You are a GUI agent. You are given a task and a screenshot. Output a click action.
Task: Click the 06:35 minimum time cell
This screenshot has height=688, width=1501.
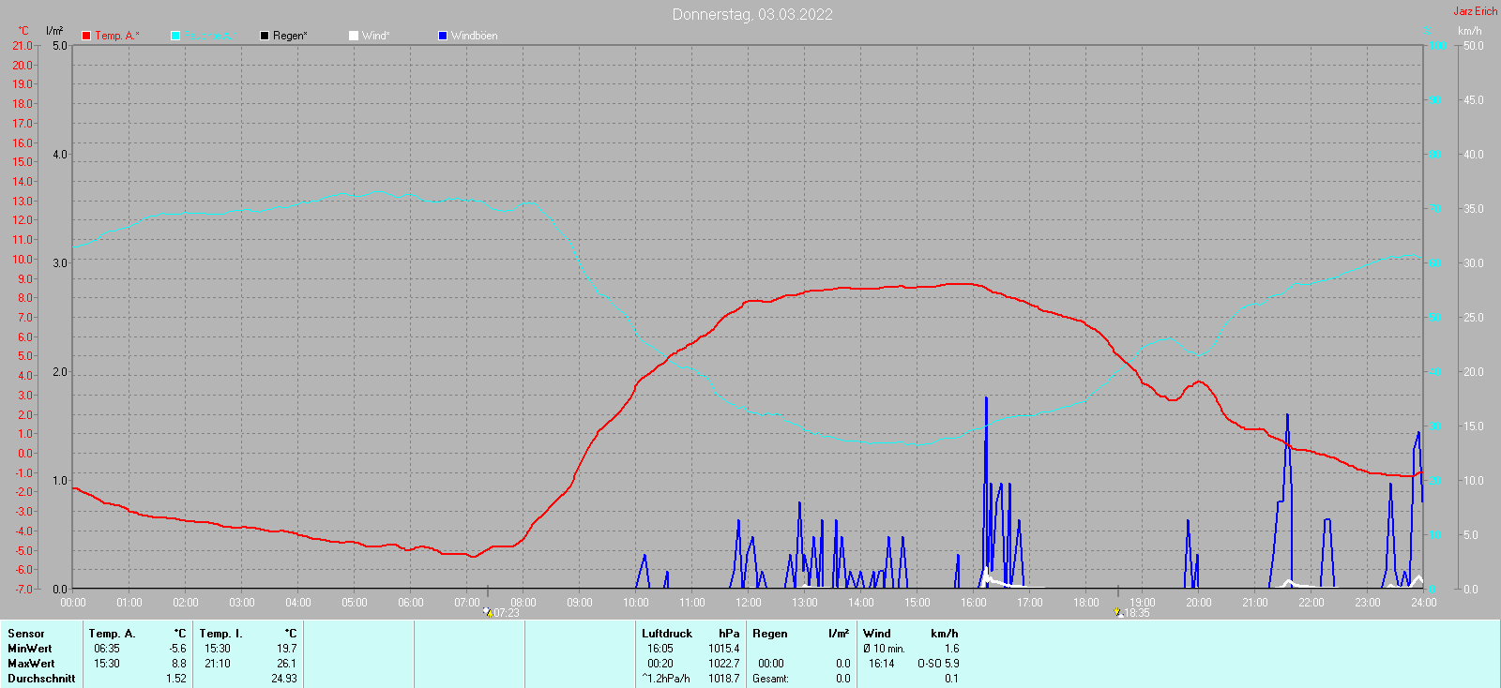click(107, 649)
